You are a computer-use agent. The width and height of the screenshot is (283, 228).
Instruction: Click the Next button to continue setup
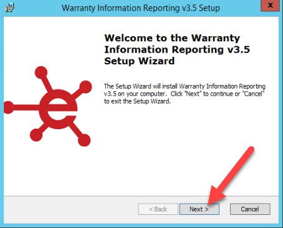point(199,209)
